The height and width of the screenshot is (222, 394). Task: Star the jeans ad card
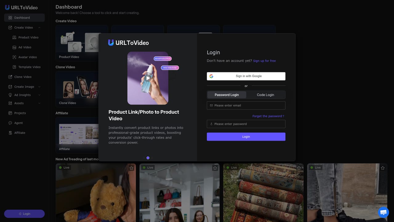(383, 168)
